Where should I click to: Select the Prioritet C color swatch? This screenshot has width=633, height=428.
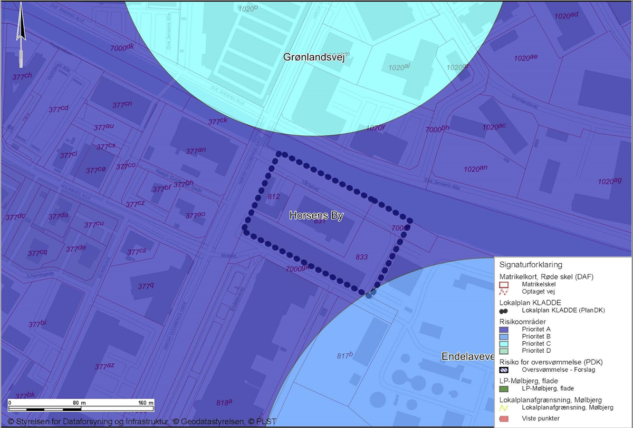pyautogui.click(x=504, y=343)
